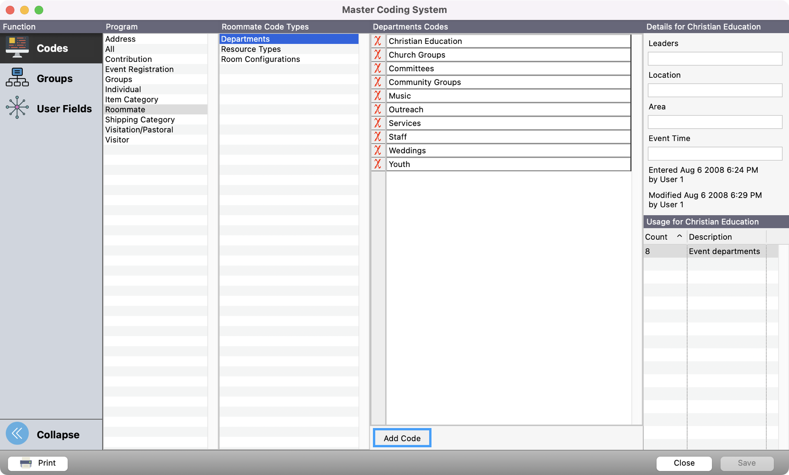Pick Visitation/Pastoral in Program list
Image resolution: width=789 pixels, height=475 pixels.
coord(139,130)
